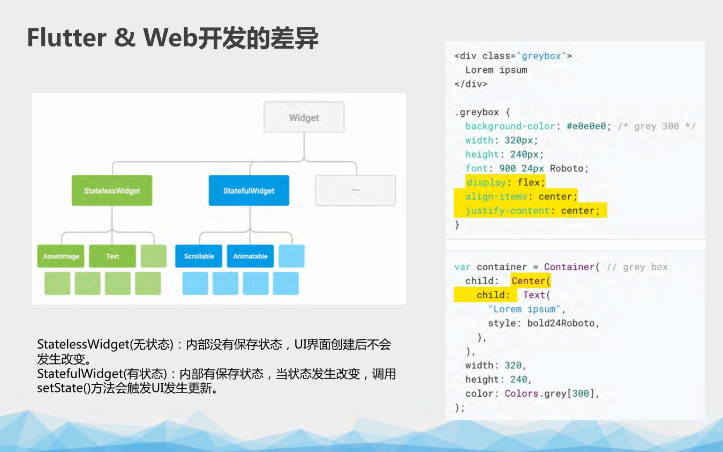Click the '/* grey 300 */' comment

(657, 126)
